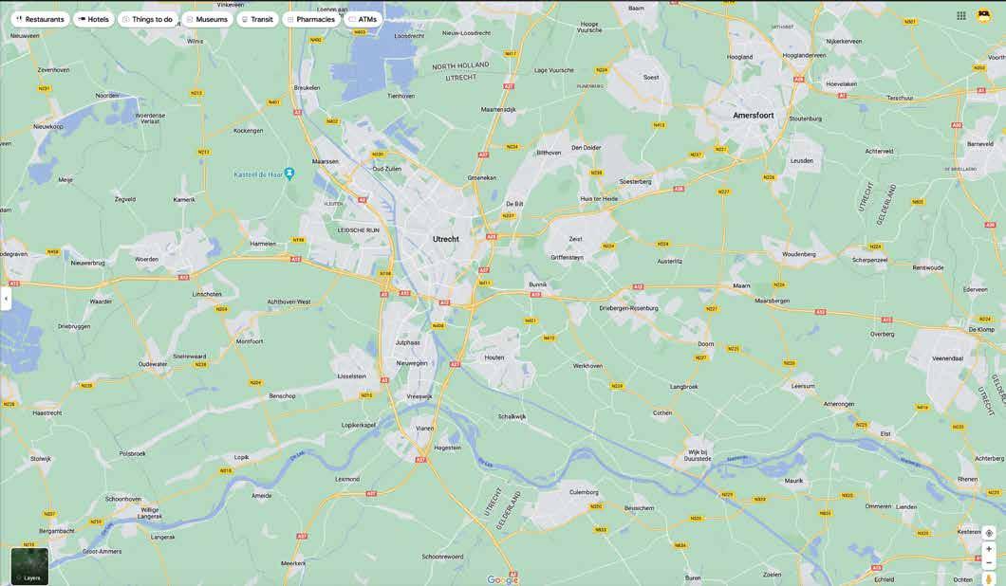
Task: Click the Driebergen-Rijsenburg label
Action: pyautogui.click(x=628, y=308)
